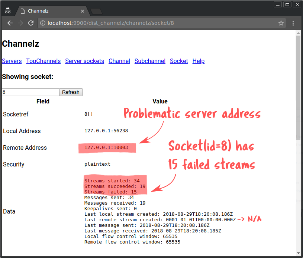Open the Servers link

tap(12, 61)
